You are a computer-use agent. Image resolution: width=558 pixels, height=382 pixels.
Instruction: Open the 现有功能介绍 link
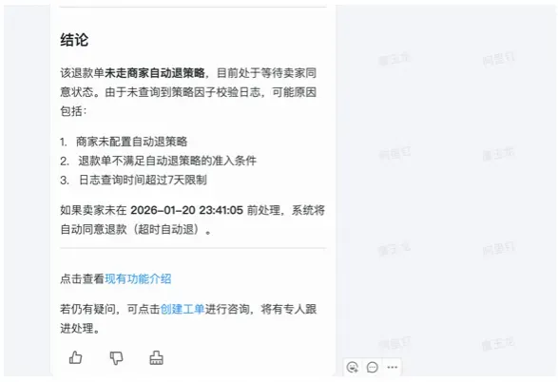point(138,278)
